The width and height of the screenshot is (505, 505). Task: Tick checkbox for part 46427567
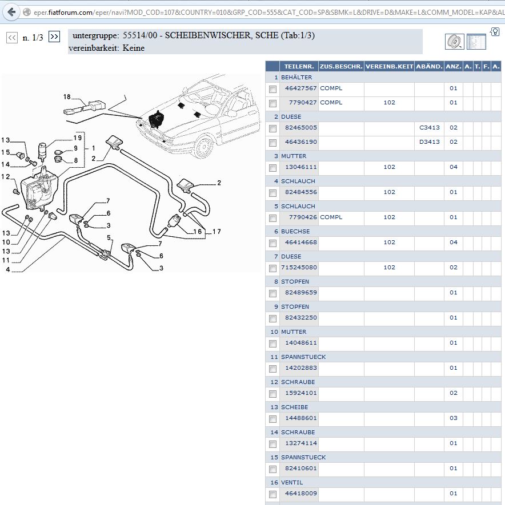(x=273, y=89)
